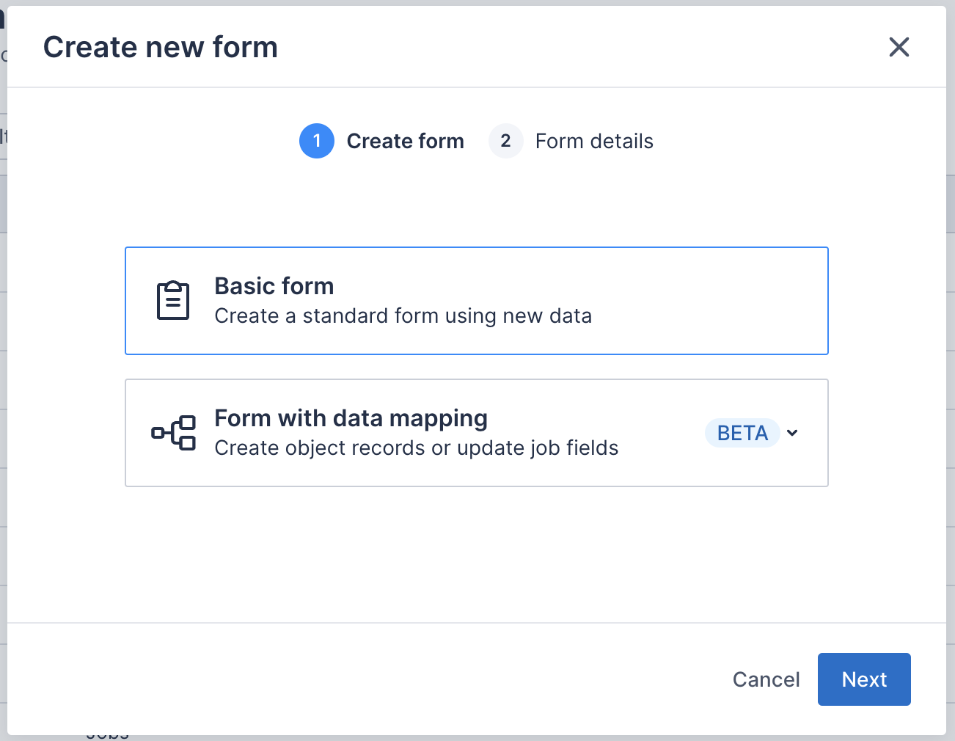
Task: Click 'Create object records or update job fields' text
Action: pyautogui.click(x=417, y=448)
